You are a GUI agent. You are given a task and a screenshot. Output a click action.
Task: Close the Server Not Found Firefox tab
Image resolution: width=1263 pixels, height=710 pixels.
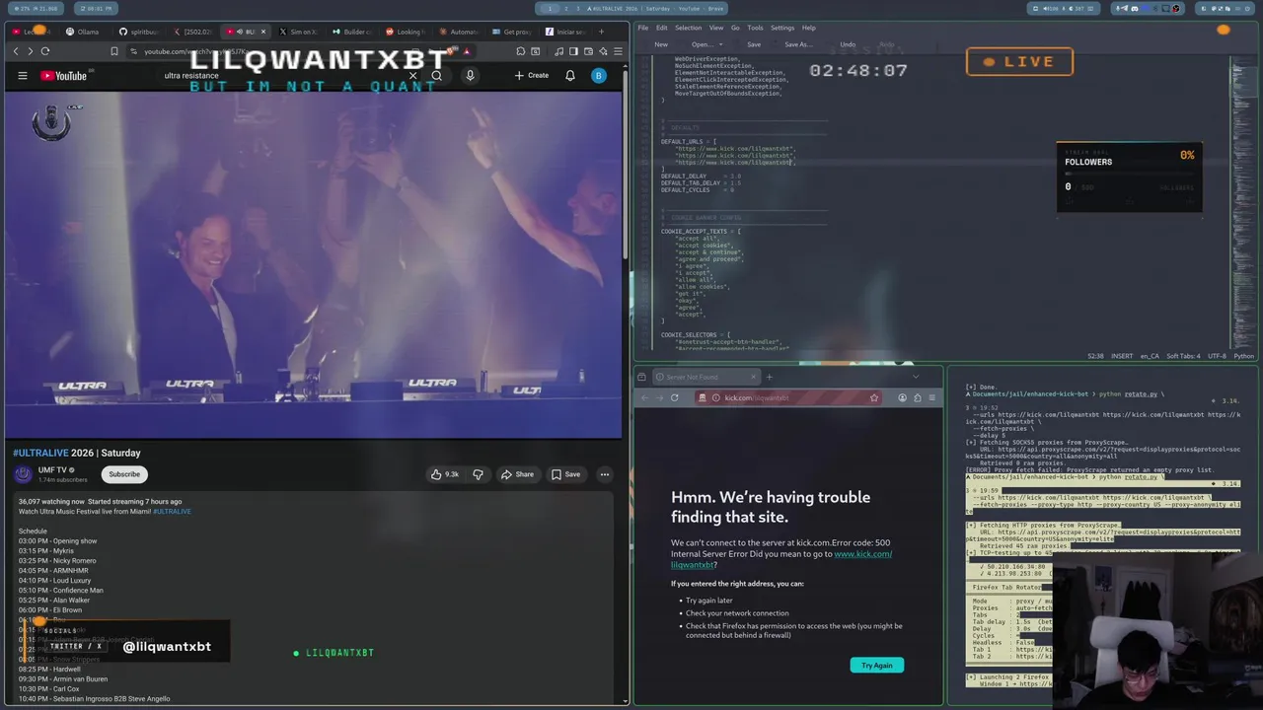pyautogui.click(x=754, y=377)
